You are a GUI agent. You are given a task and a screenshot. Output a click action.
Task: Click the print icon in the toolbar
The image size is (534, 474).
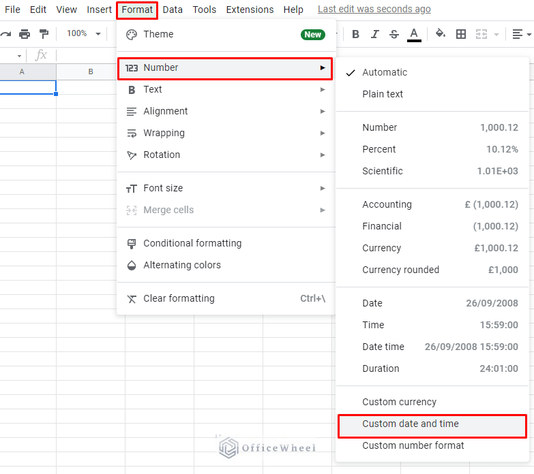25,34
